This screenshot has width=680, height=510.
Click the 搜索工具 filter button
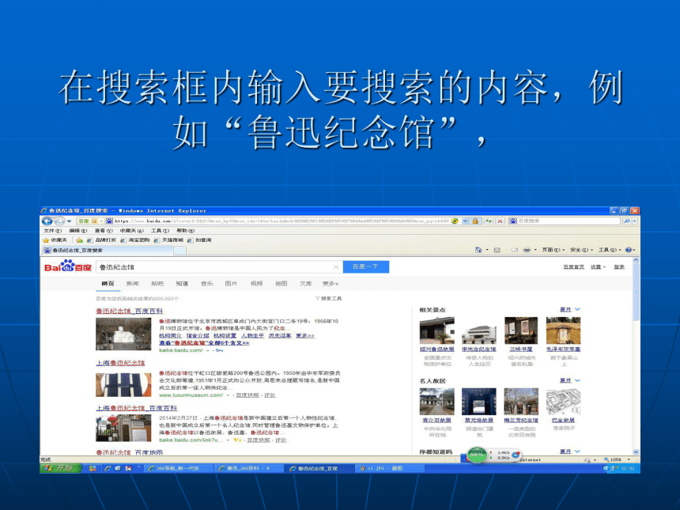tap(329, 299)
